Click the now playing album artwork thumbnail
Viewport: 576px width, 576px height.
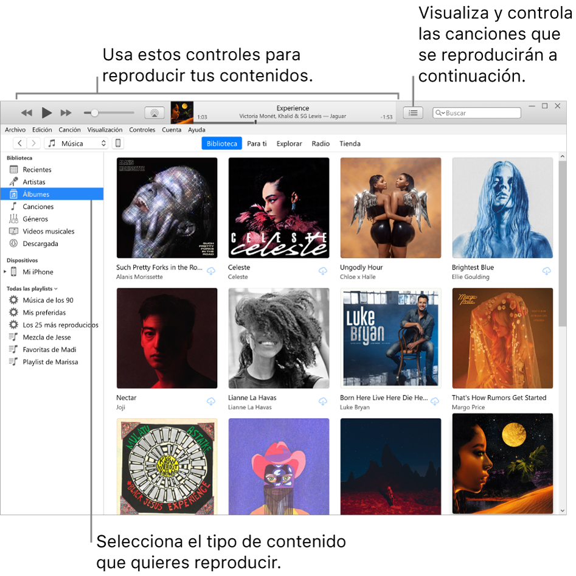(182, 113)
